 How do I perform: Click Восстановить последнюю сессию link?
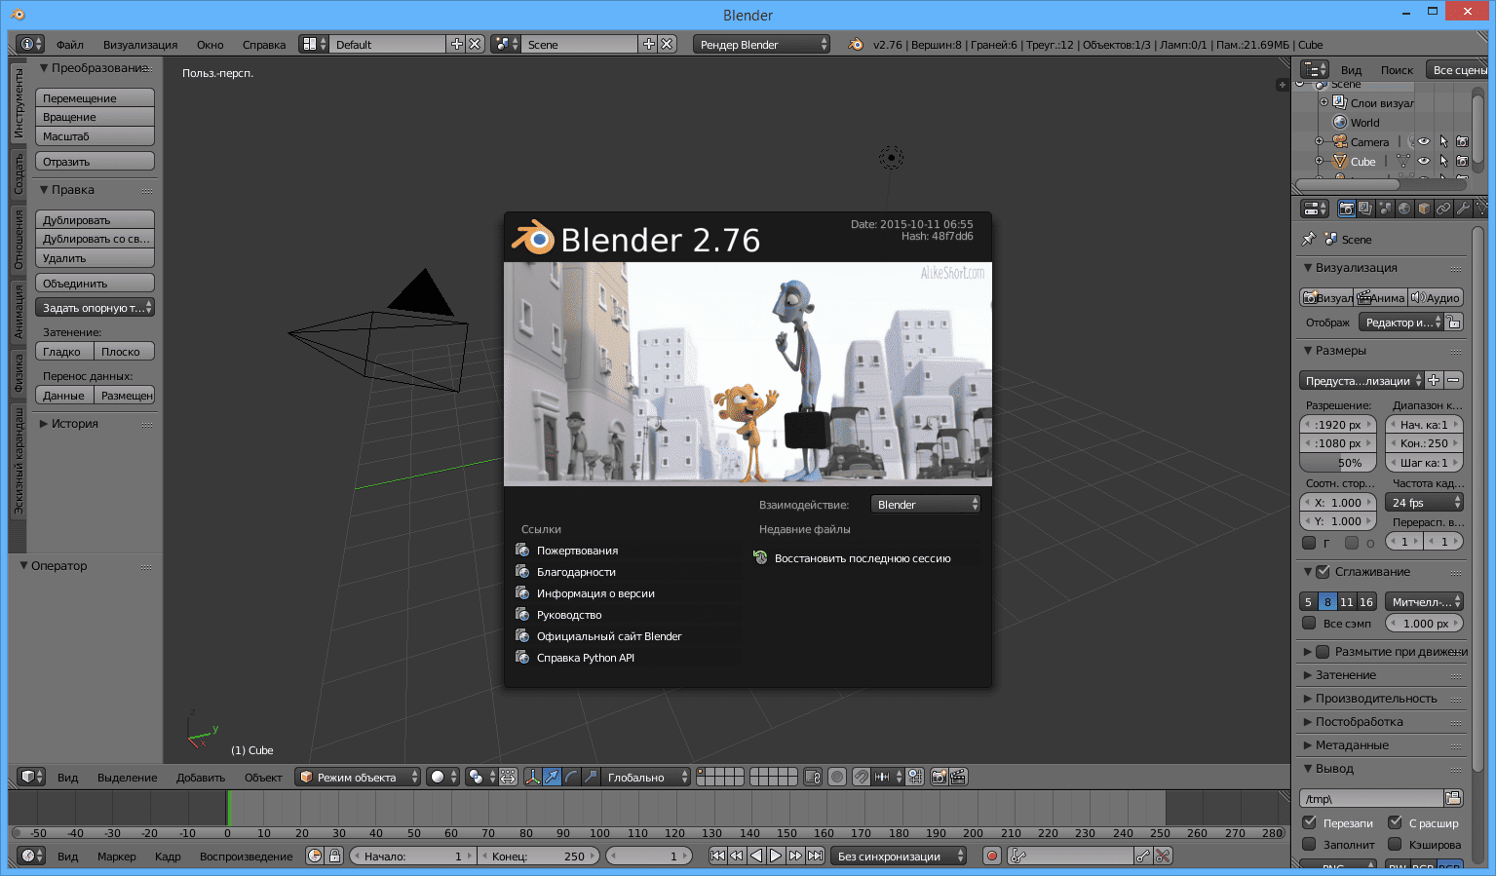863,558
